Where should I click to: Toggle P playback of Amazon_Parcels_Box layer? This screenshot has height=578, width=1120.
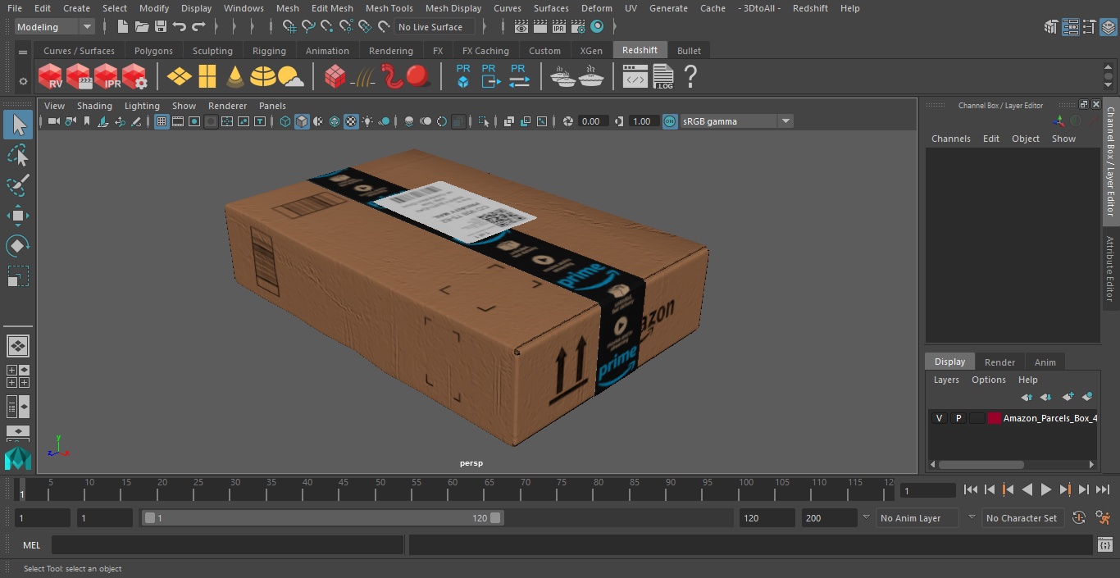pos(958,418)
